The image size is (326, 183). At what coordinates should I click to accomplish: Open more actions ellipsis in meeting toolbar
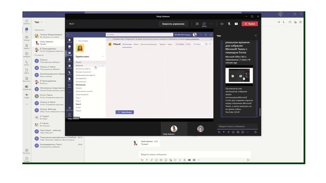click(x=211, y=24)
